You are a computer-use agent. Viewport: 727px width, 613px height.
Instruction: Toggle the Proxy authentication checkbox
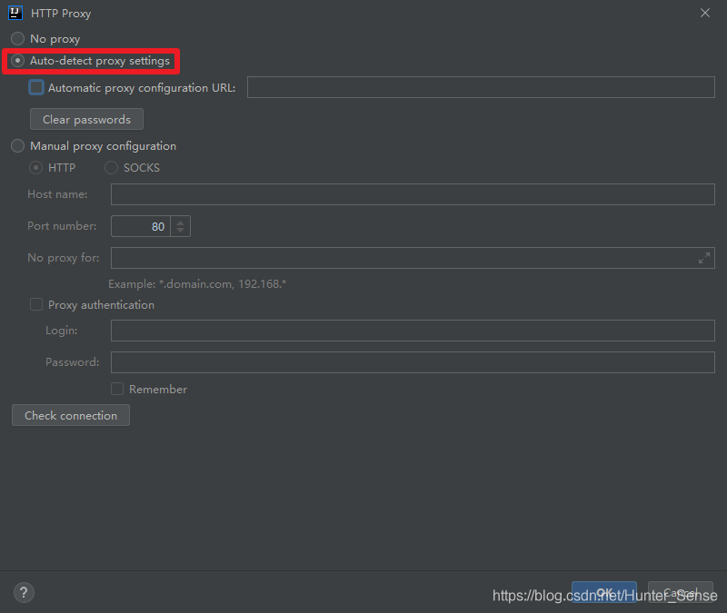tap(36, 304)
